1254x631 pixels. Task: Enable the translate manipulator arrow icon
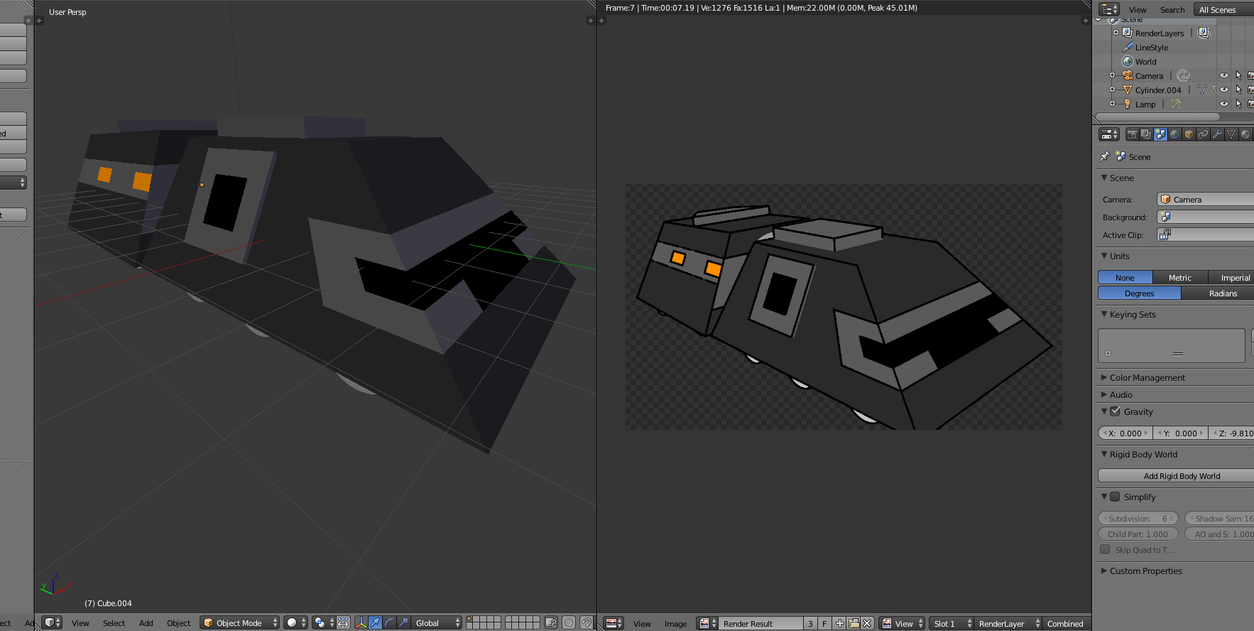[x=375, y=622]
